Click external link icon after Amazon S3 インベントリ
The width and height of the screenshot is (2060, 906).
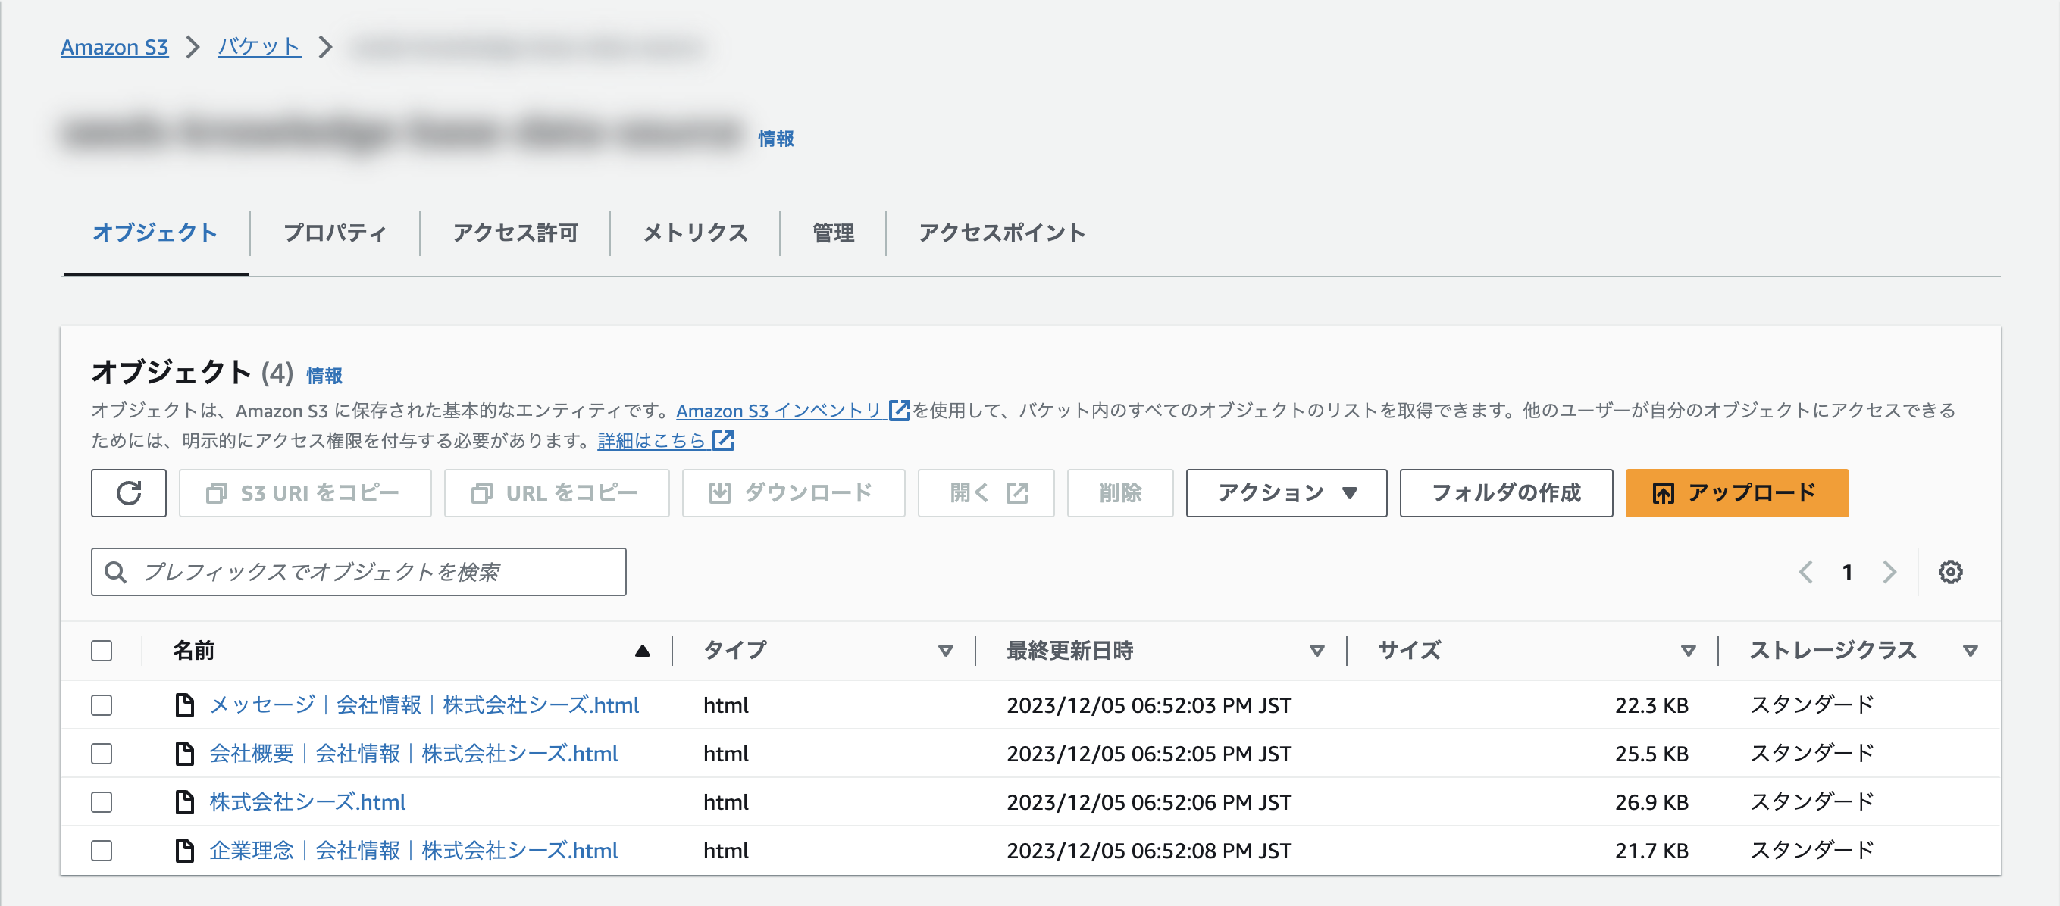pos(899,411)
